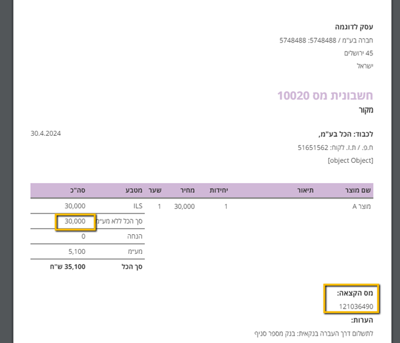This screenshot has width=400, height=343.
Task: Select the business name עסק לדוגמה
Action: [354, 26]
